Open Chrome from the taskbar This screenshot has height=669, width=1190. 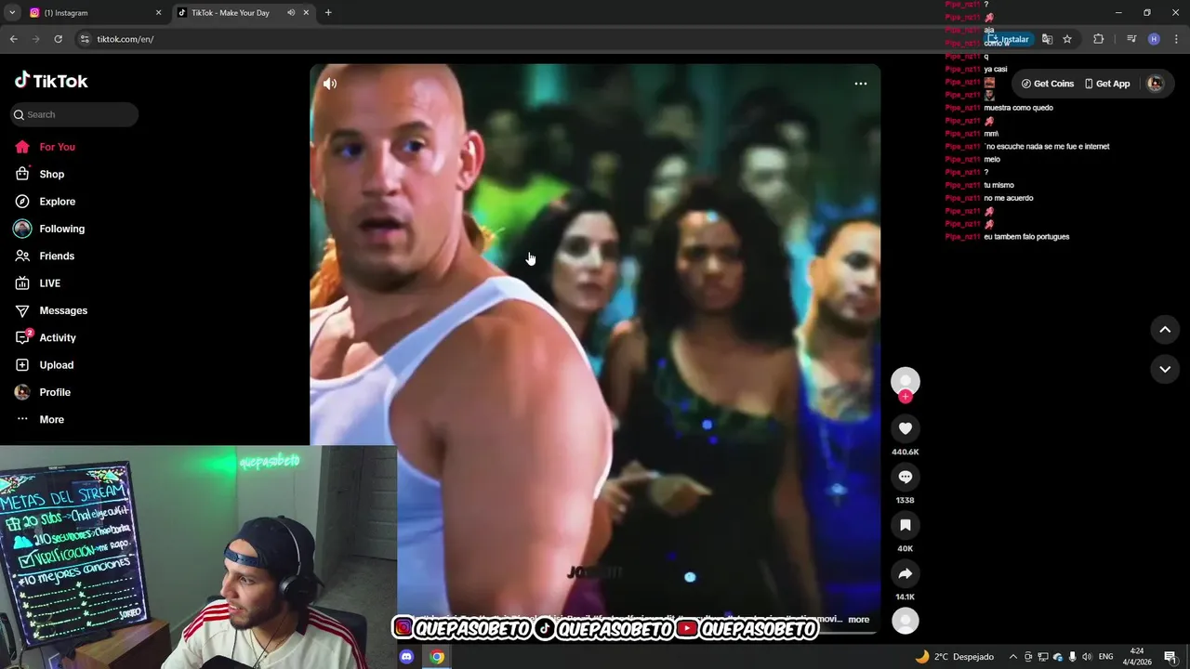(437, 657)
